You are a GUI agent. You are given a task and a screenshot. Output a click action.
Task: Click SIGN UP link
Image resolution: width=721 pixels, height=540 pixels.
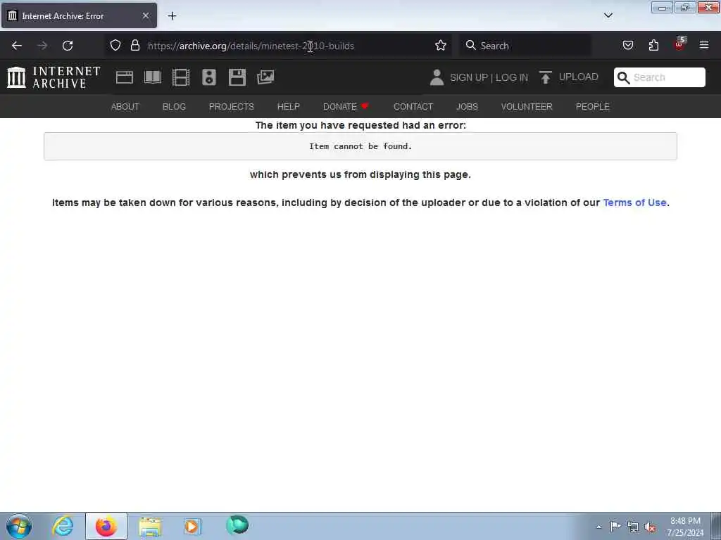469,77
